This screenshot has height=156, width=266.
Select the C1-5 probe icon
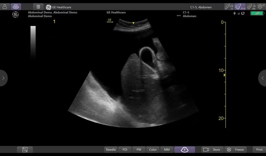(240, 7)
